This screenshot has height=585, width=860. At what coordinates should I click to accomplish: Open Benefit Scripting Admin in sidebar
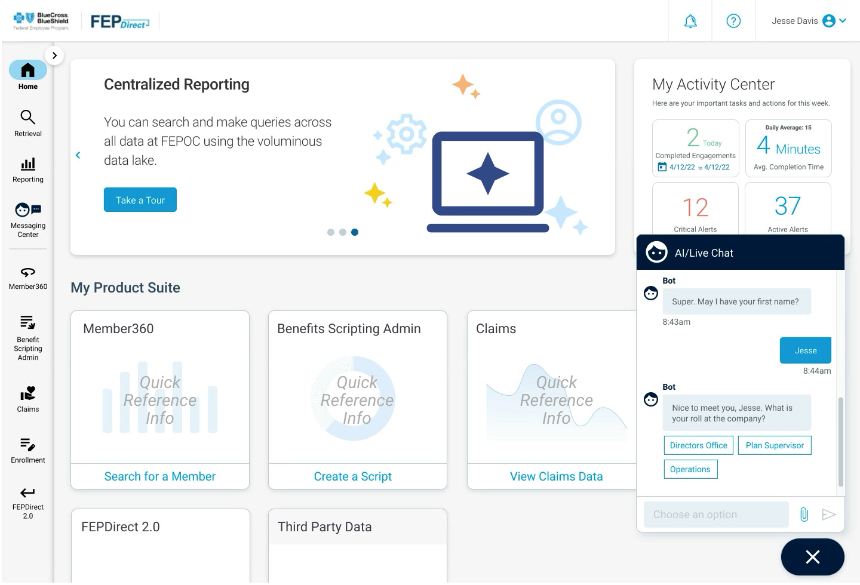click(28, 338)
